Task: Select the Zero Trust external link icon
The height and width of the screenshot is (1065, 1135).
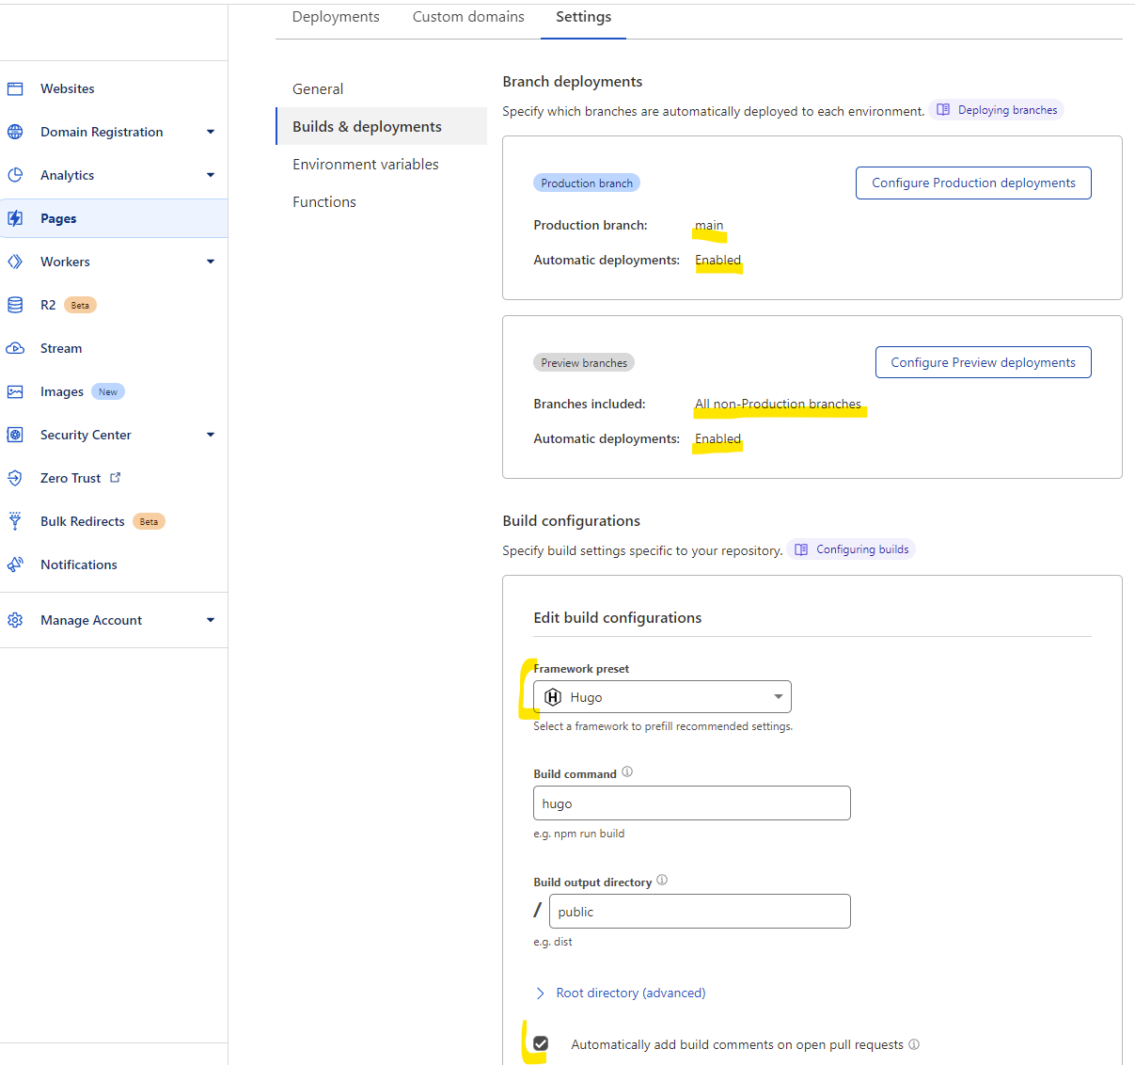Action: (x=115, y=477)
